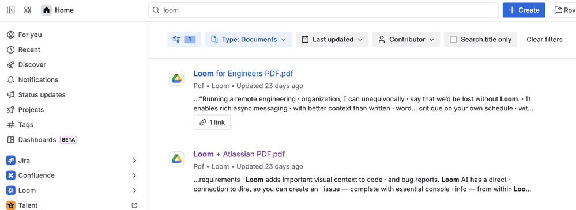Select Recent in the sidebar
Viewport: 576px width, 210px height.
point(24,49)
